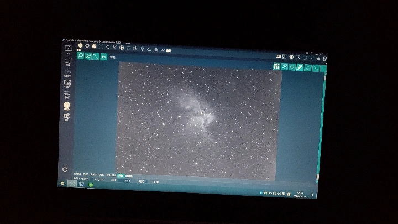Viewport: 398px width, 224px height.
Task: Click the rotate arrow icon in top toolbar
Action: (x=108, y=47)
